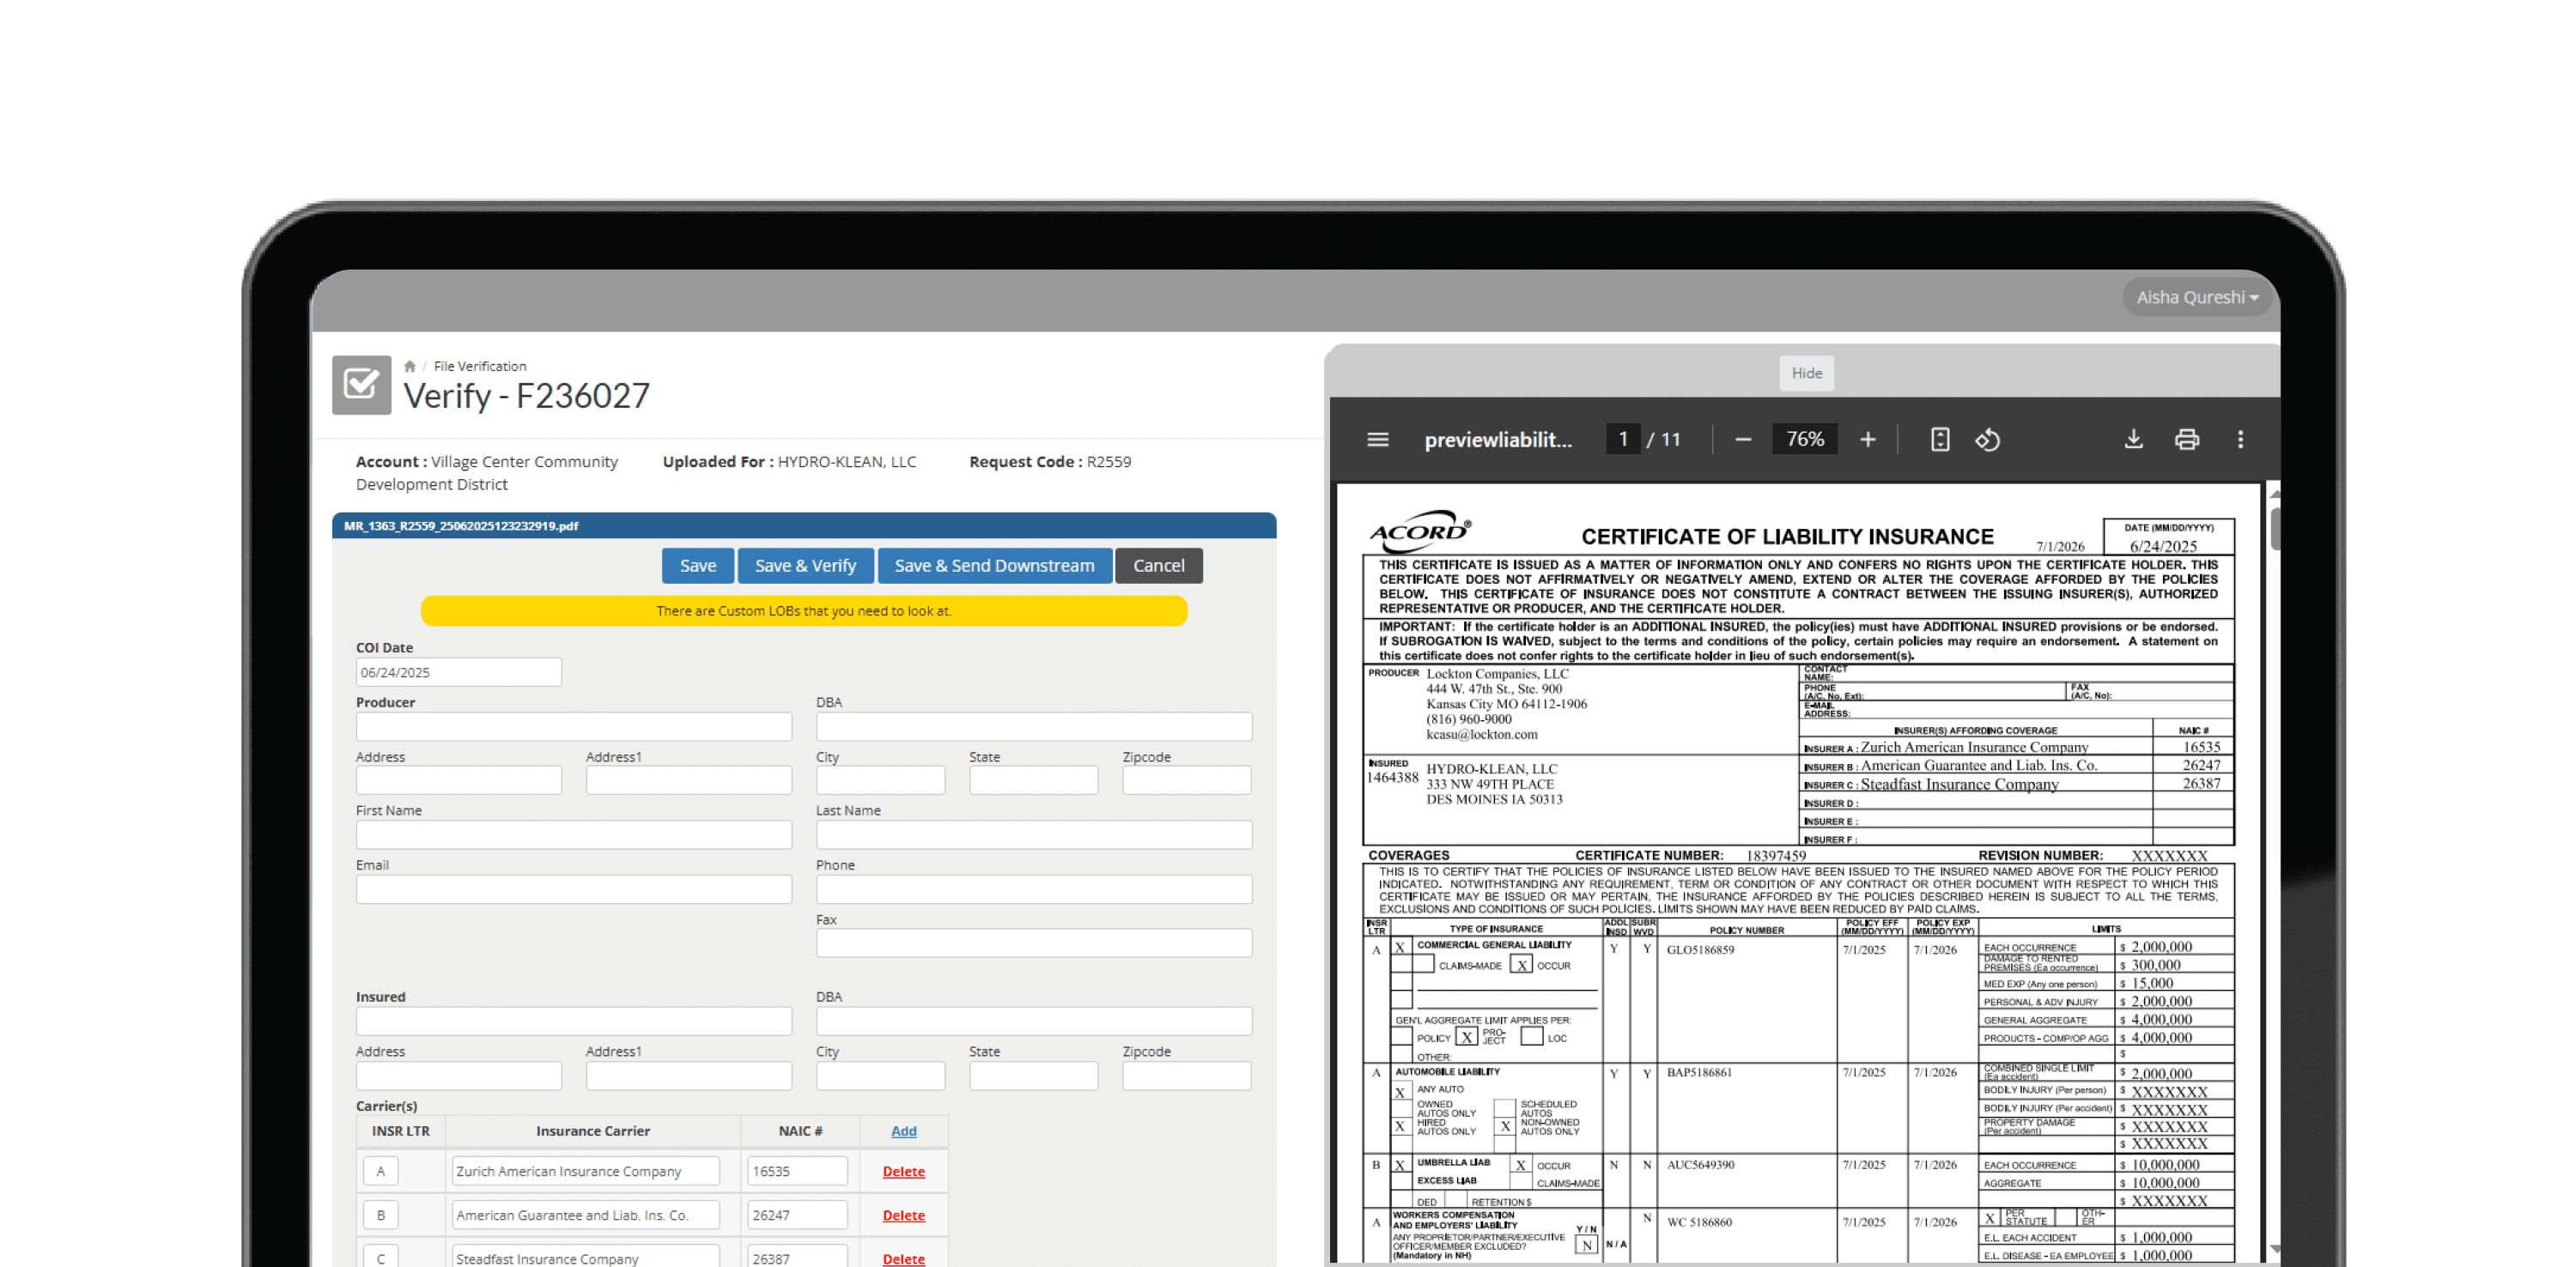Rotate the PDF document counterclockwise
2576x1267 pixels.
pyautogui.click(x=1987, y=439)
